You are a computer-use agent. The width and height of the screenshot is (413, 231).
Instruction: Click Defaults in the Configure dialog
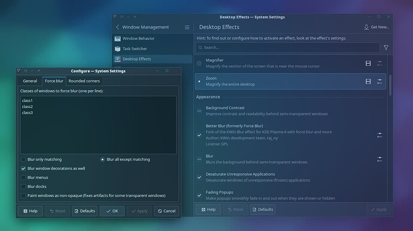pyautogui.click(x=85, y=211)
